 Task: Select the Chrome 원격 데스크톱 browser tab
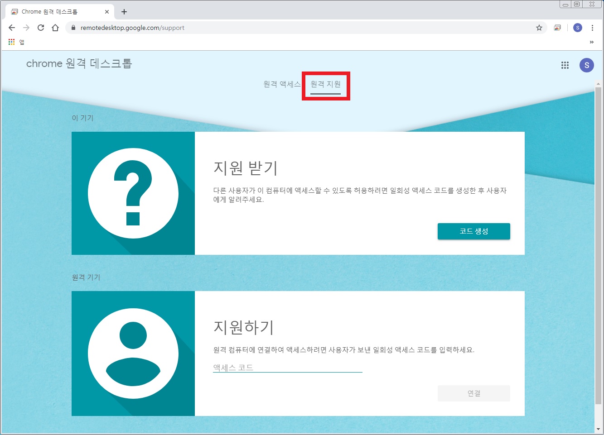click(x=60, y=12)
